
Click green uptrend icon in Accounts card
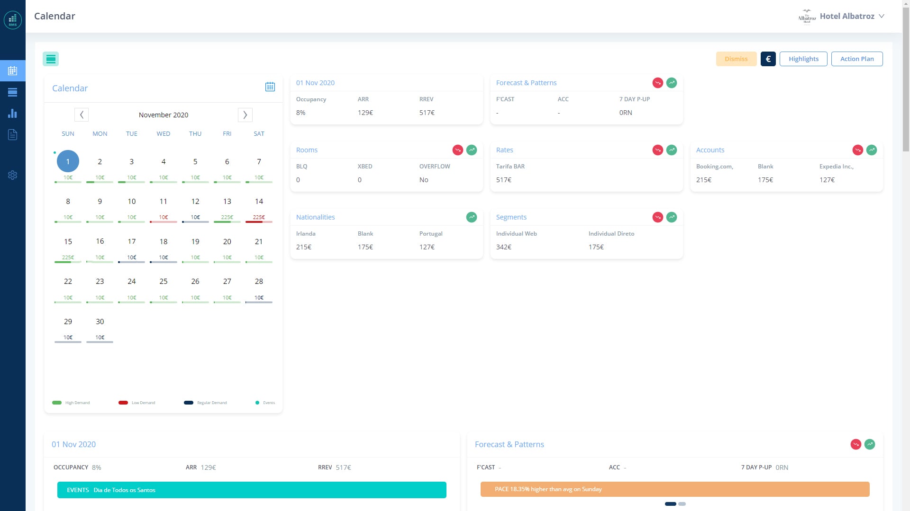pyautogui.click(x=871, y=150)
